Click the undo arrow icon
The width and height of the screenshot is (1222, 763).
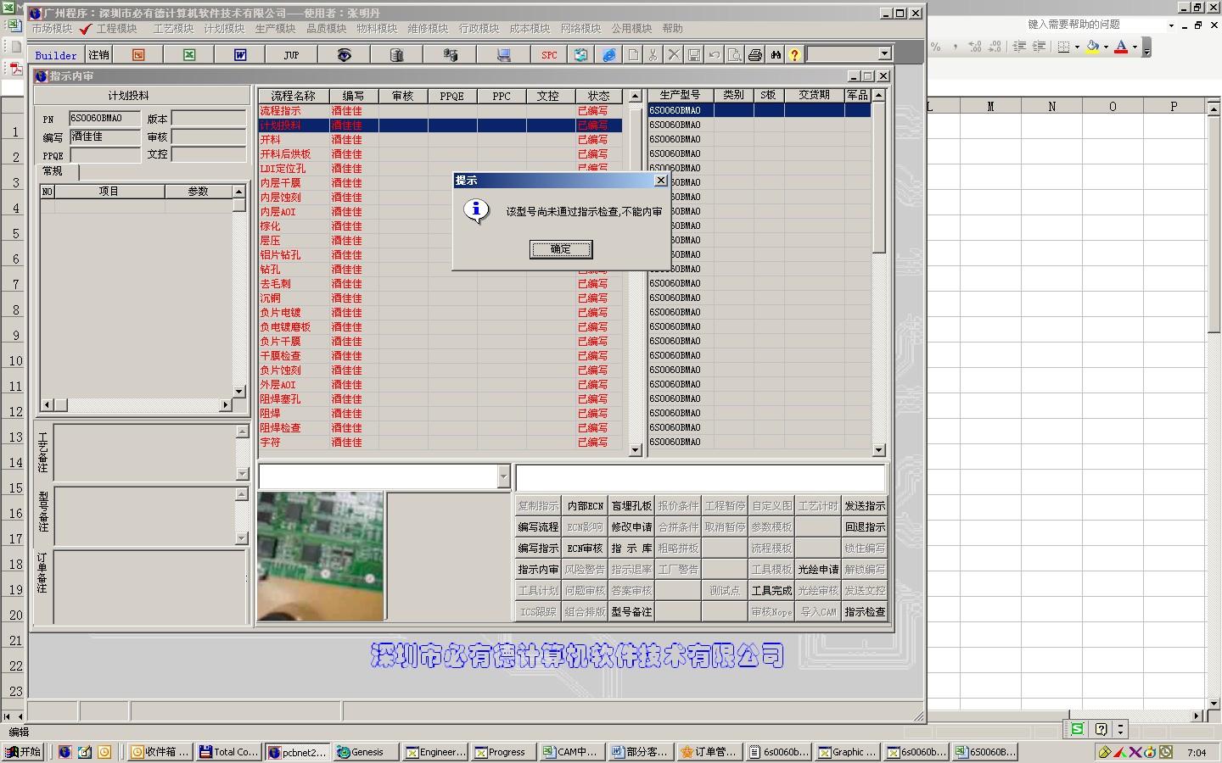coord(715,55)
